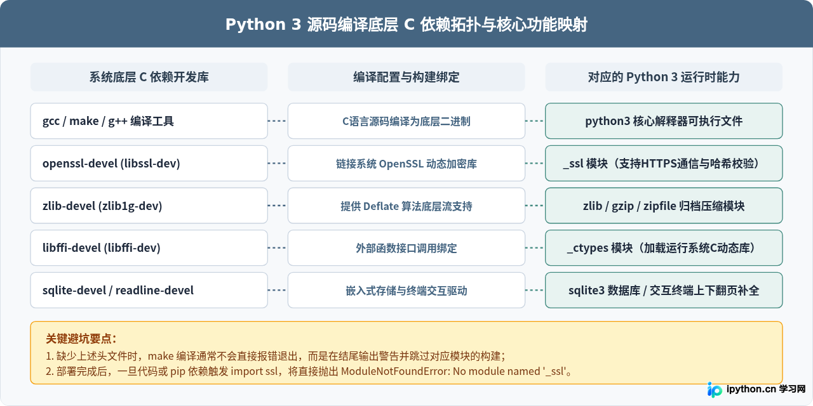813x406 pixels.
Task: Click the 'zlib / gzip / zipfile 归档压缩模块' box
Action: (664, 206)
